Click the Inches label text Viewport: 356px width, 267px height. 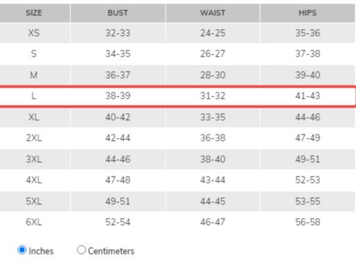[x=41, y=251]
